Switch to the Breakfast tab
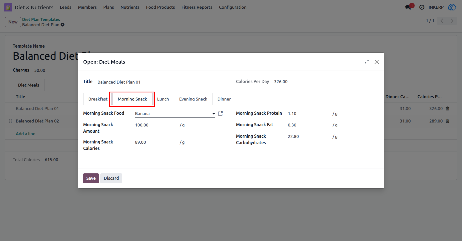This screenshot has height=241, width=462. (98, 99)
